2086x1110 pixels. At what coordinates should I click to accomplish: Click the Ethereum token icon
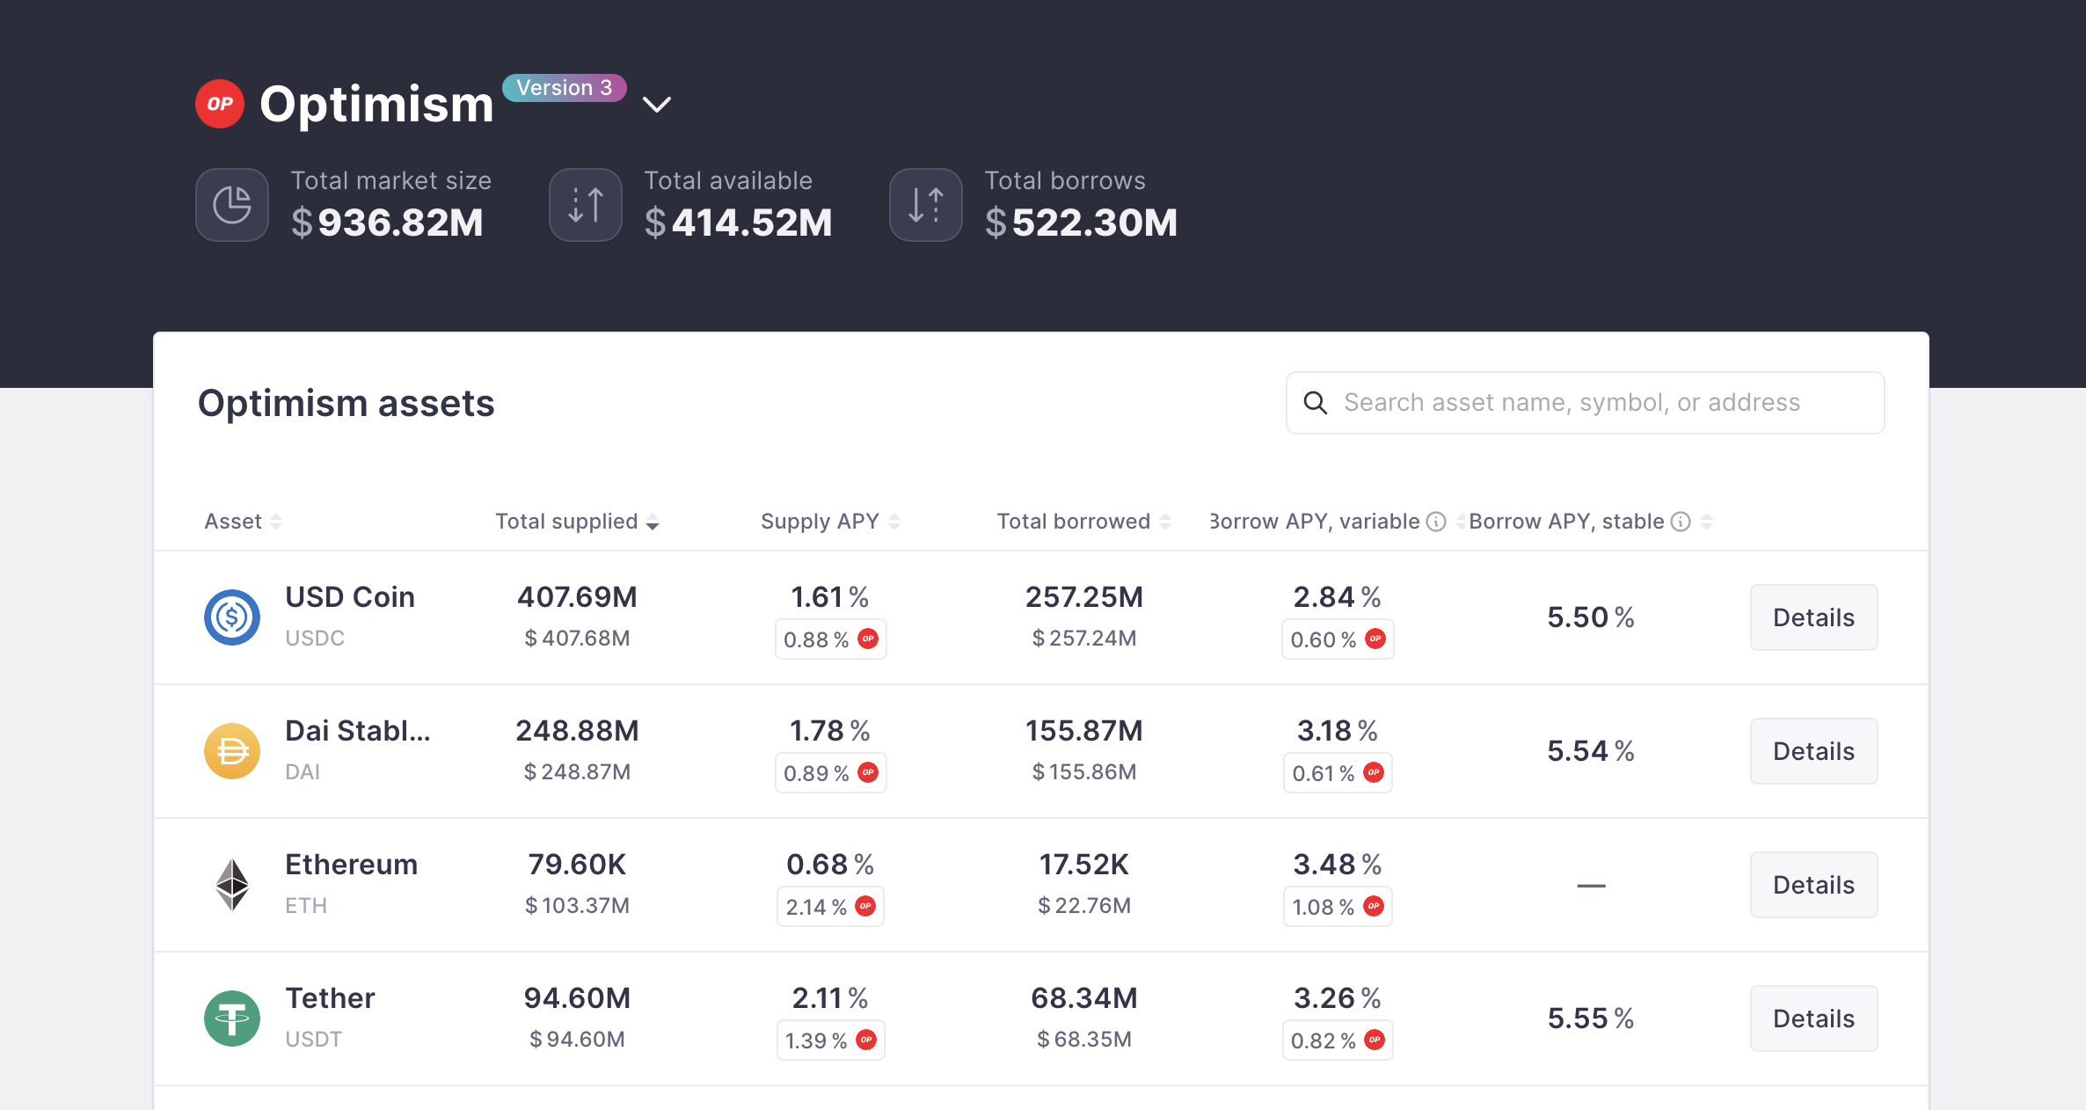[x=232, y=885]
